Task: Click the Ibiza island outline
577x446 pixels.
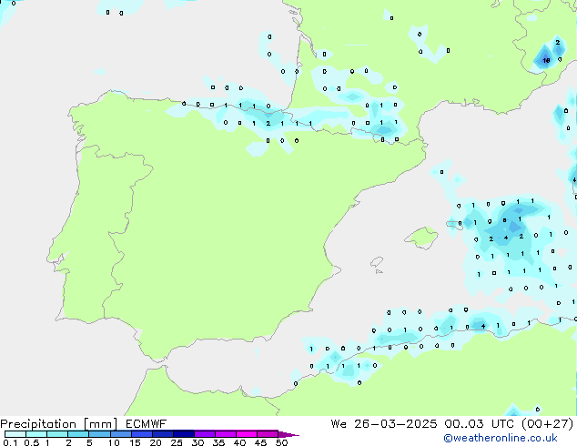Action: (x=377, y=262)
